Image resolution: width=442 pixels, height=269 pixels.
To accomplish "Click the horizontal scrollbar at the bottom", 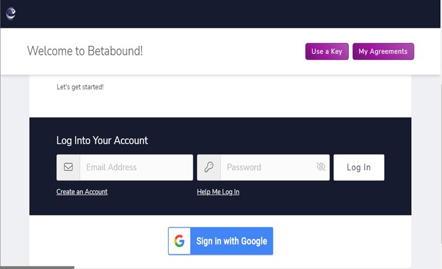I will (37, 268).
